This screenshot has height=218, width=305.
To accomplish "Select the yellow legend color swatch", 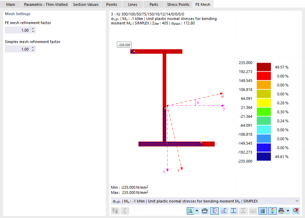I will [264, 103].
